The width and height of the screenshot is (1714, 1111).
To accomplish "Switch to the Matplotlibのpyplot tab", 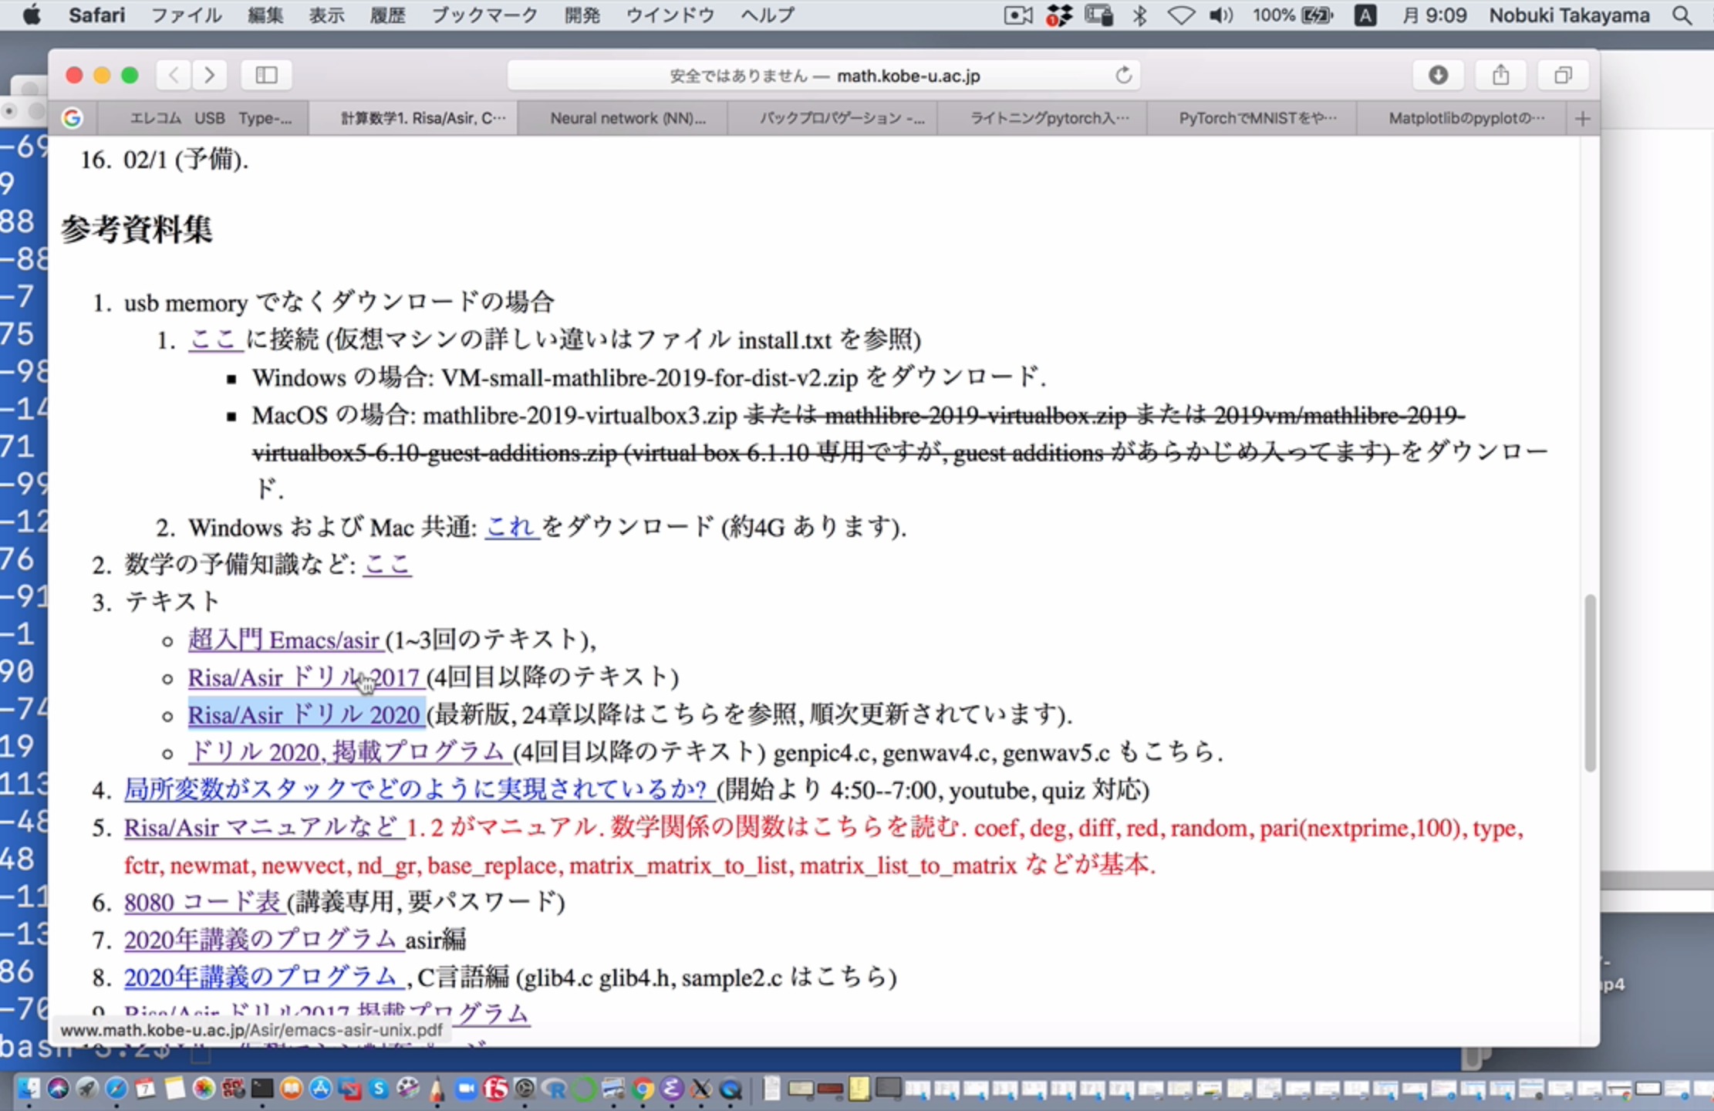I will coord(1463,118).
